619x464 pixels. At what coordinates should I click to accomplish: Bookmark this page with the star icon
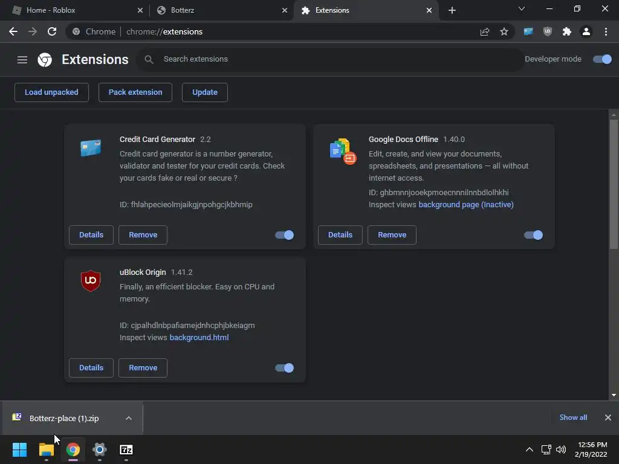click(504, 31)
